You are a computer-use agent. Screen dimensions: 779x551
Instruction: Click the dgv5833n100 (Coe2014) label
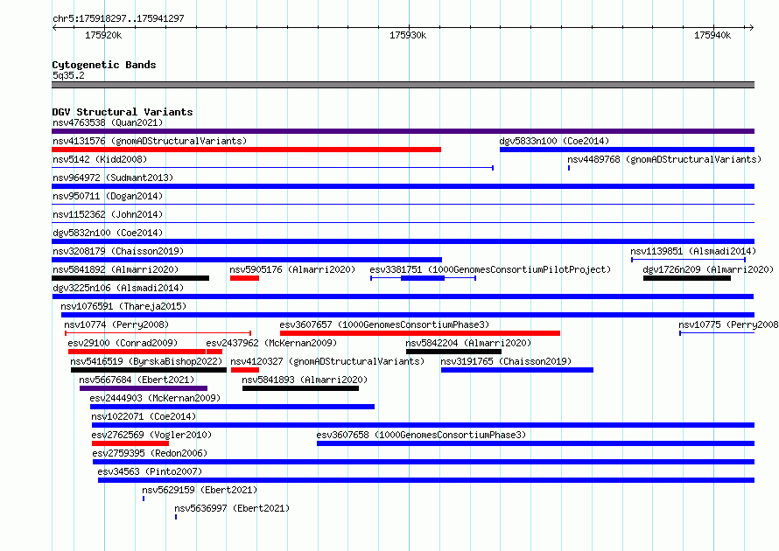point(554,141)
